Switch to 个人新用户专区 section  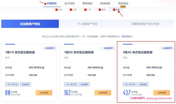[87, 24]
